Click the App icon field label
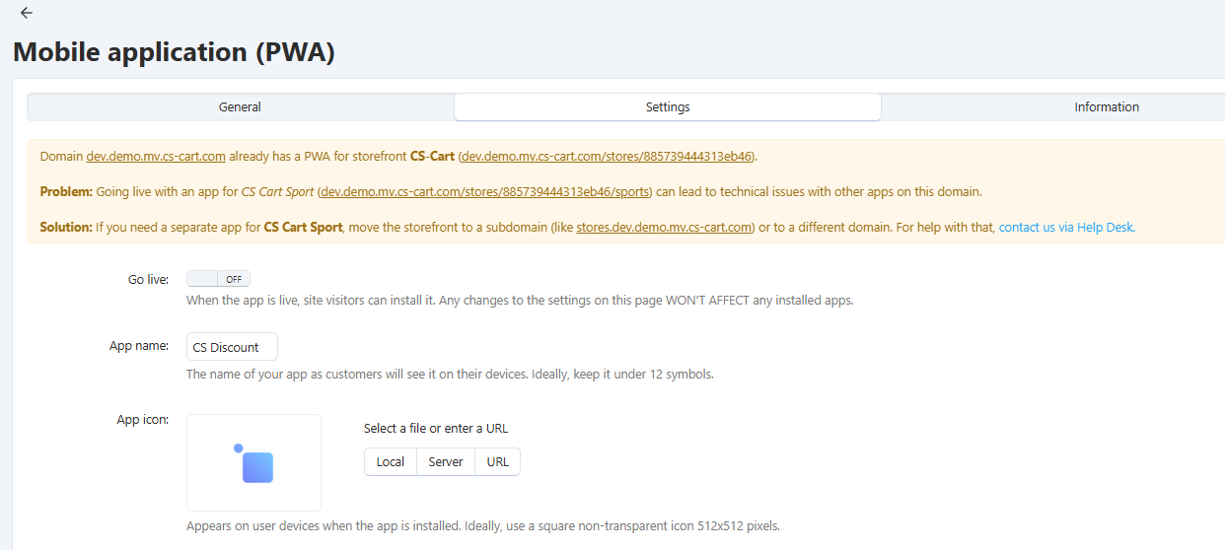1225x550 pixels. tap(142, 420)
